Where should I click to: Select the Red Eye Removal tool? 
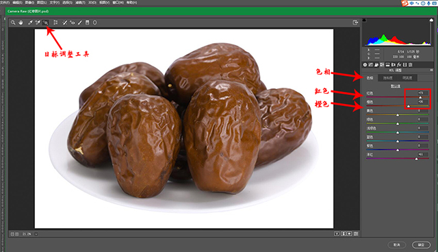coord(73,23)
